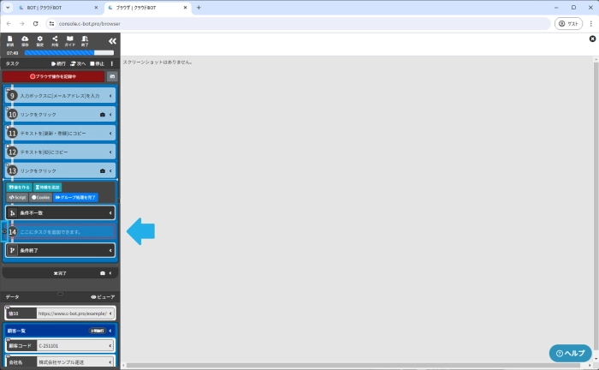Click the camera icon on the 完了 row
The width and height of the screenshot is (599, 370).
tap(103, 273)
